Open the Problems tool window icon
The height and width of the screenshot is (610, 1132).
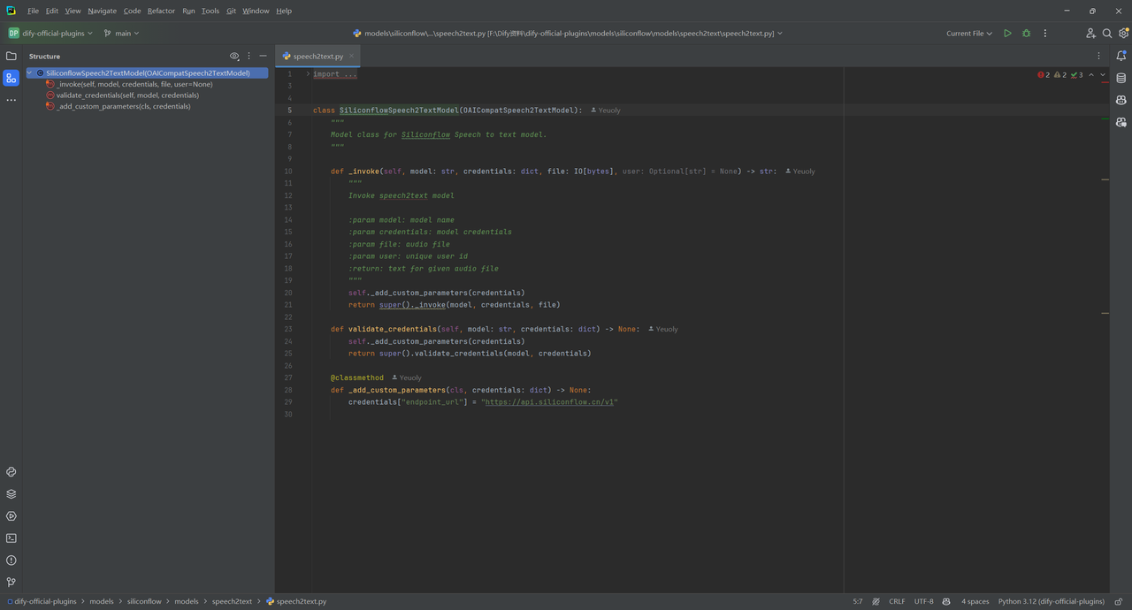pyautogui.click(x=11, y=560)
